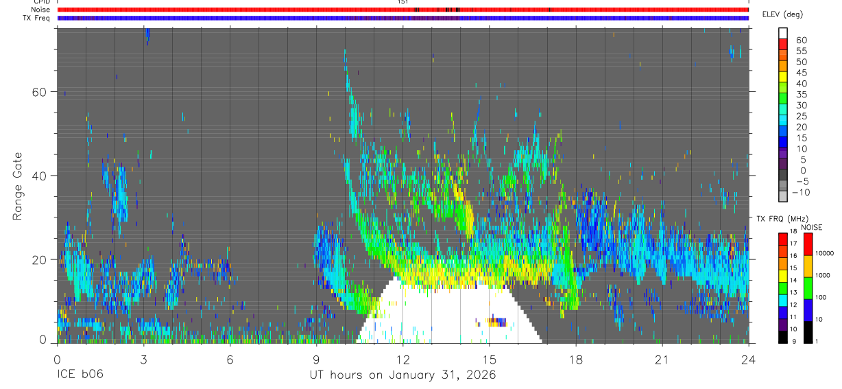Click 'UT hours on January 31, 2026' label

click(x=402, y=376)
